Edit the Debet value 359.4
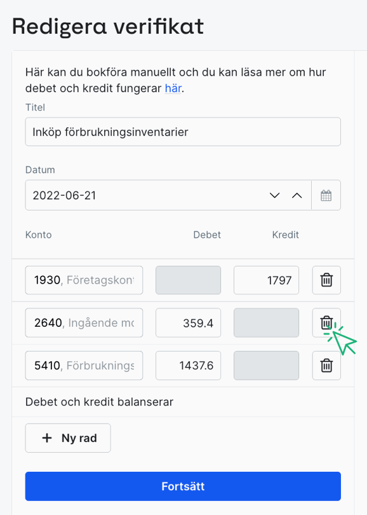Image resolution: width=367 pixels, height=515 pixels. [188, 322]
